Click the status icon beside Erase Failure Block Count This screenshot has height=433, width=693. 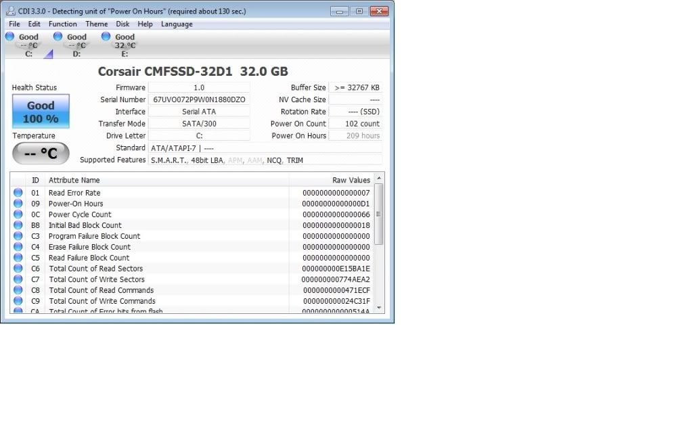[18, 246]
